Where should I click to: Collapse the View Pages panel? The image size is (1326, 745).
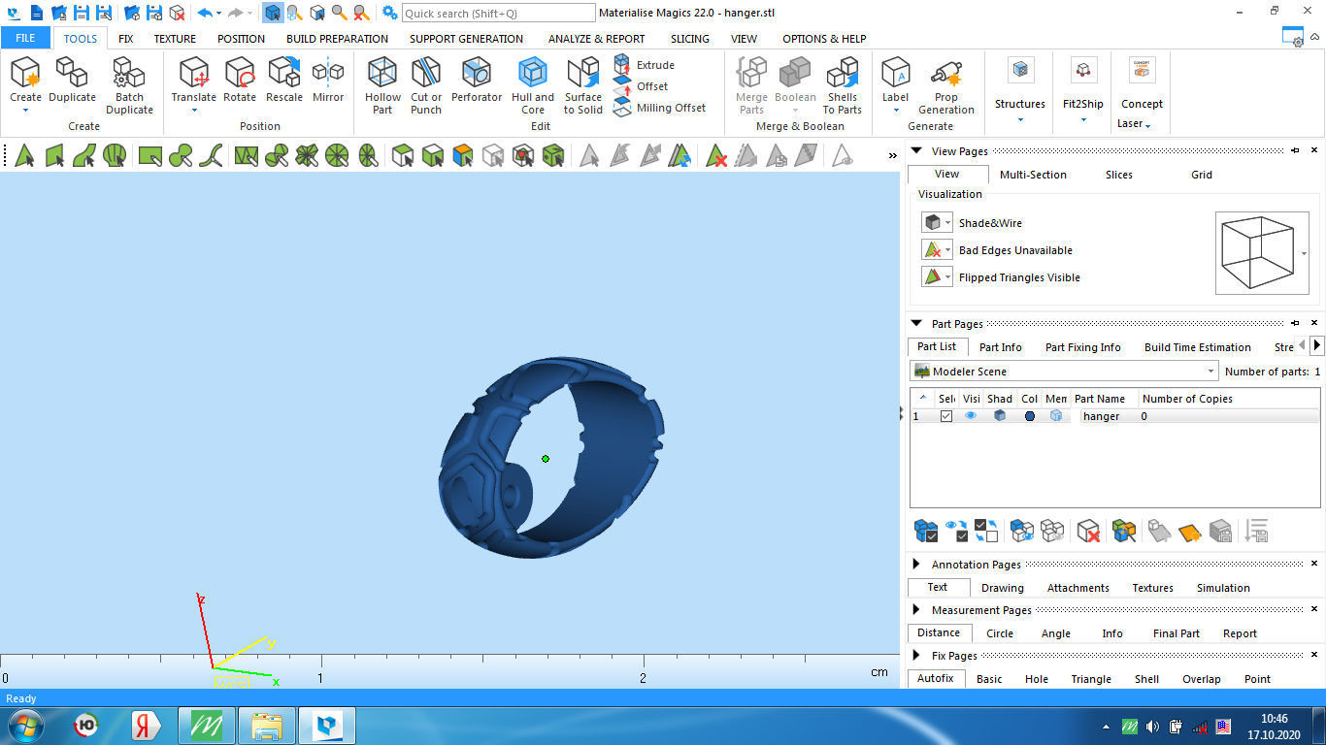tap(916, 150)
